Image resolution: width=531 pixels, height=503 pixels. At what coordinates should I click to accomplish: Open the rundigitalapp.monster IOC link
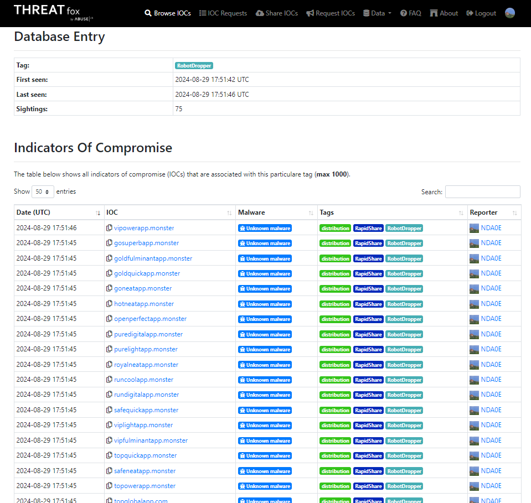146,395
